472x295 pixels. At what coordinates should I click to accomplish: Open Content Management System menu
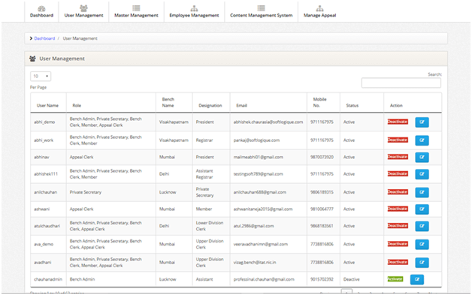click(261, 11)
